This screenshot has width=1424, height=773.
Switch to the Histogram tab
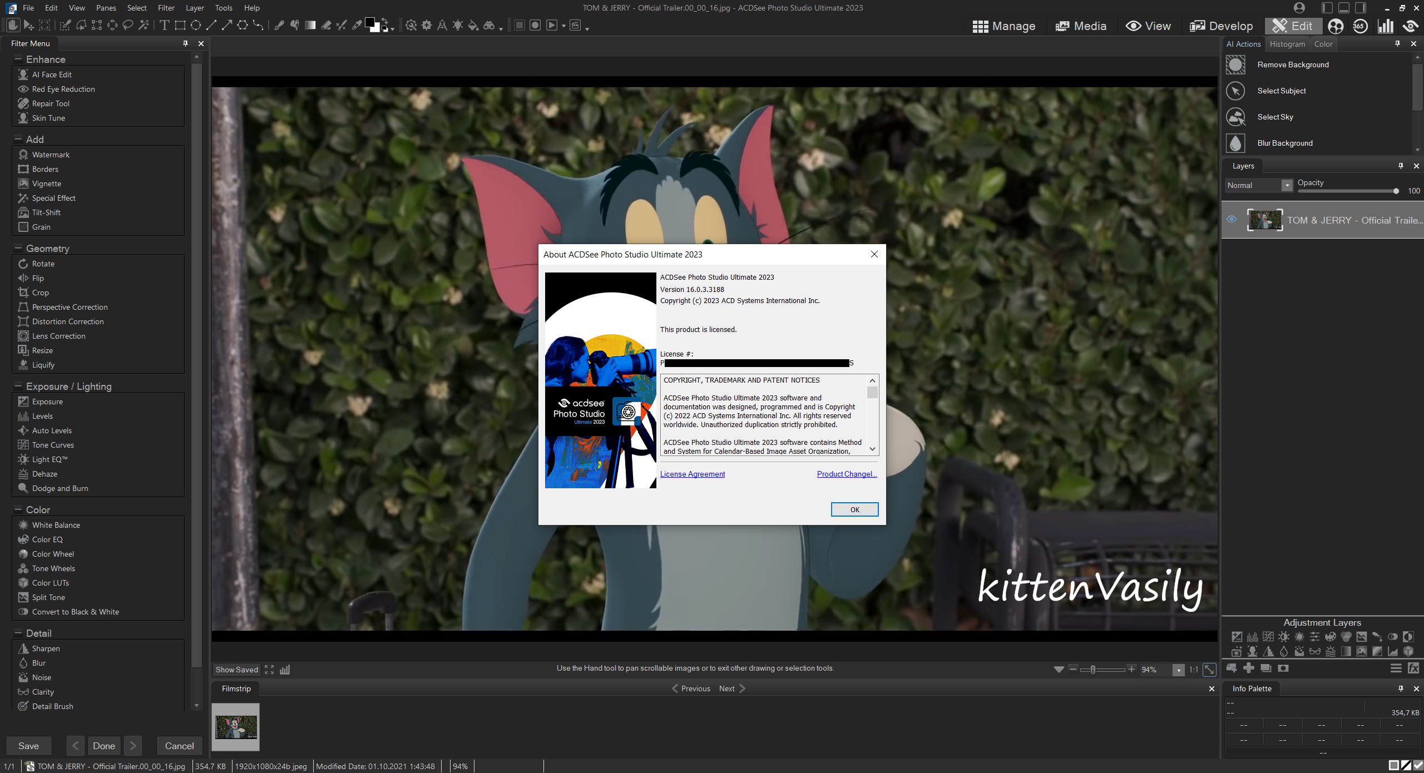pos(1287,44)
